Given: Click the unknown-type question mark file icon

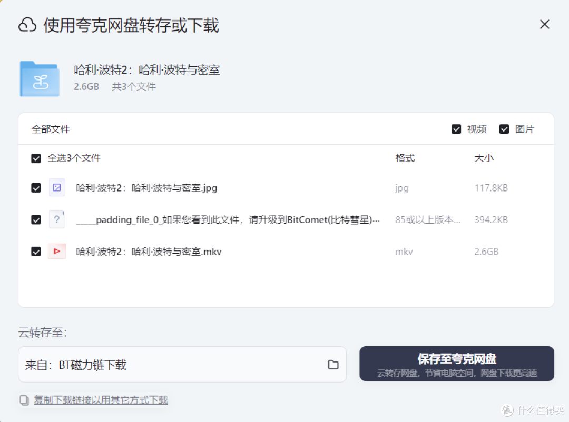Looking at the screenshot, I should click(57, 219).
